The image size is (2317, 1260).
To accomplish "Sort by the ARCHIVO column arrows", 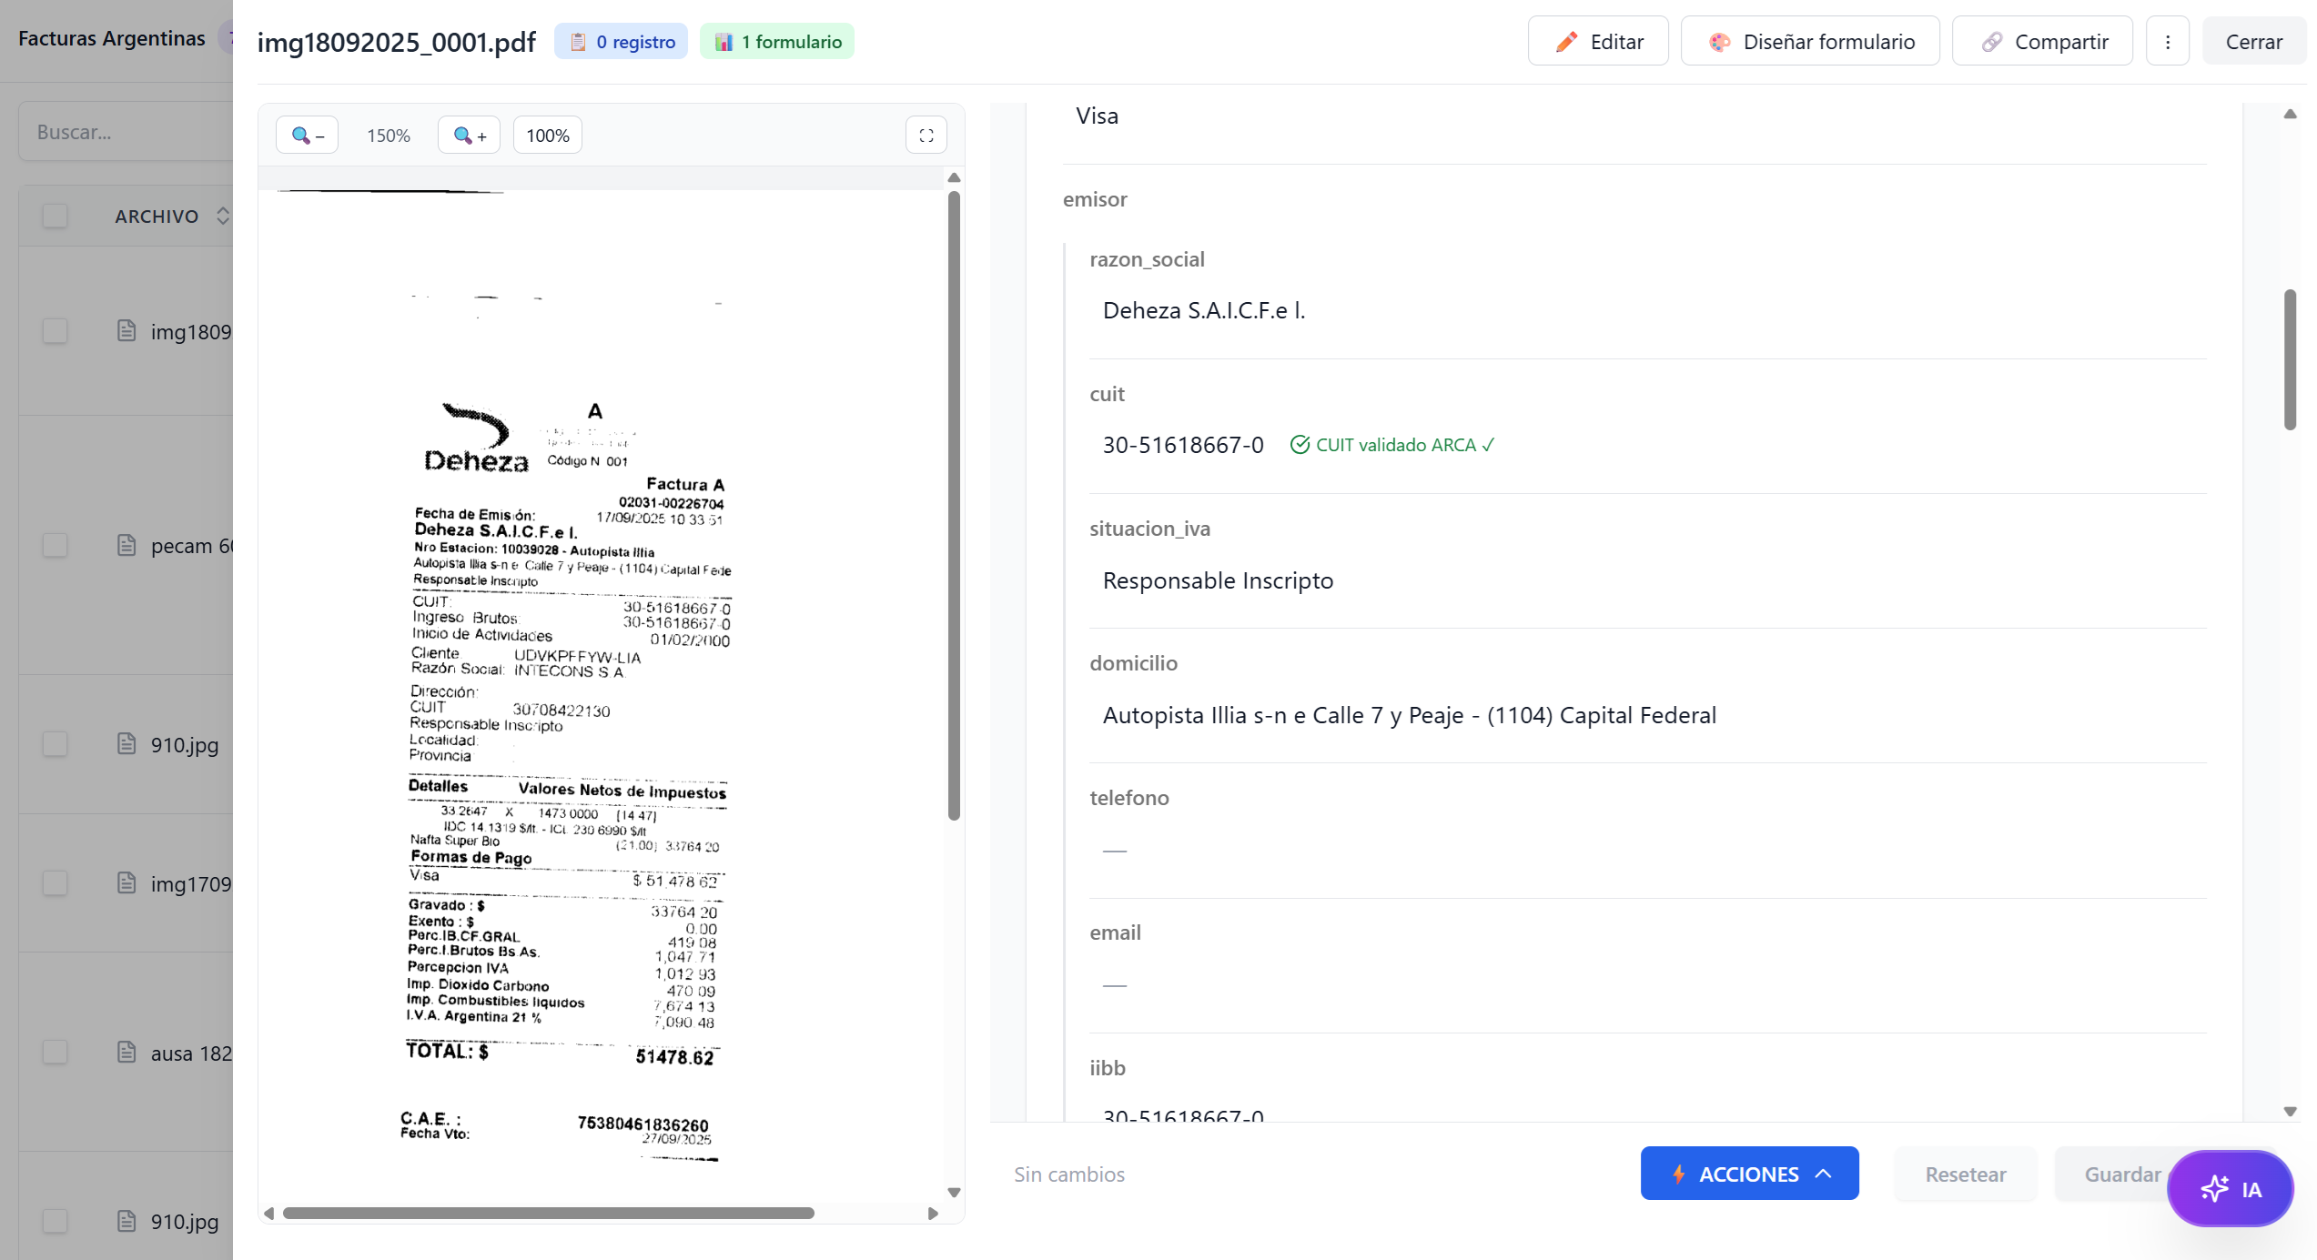I will click(223, 217).
